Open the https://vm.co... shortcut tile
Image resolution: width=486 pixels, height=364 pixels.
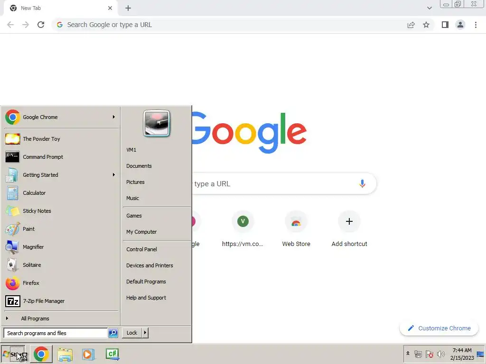pyautogui.click(x=243, y=229)
